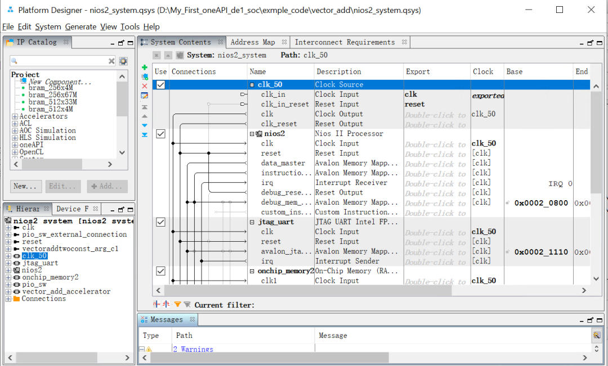Expand the OpenCL category in IP Catalog
This screenshot has height=366, width=608.
[15, 152]
